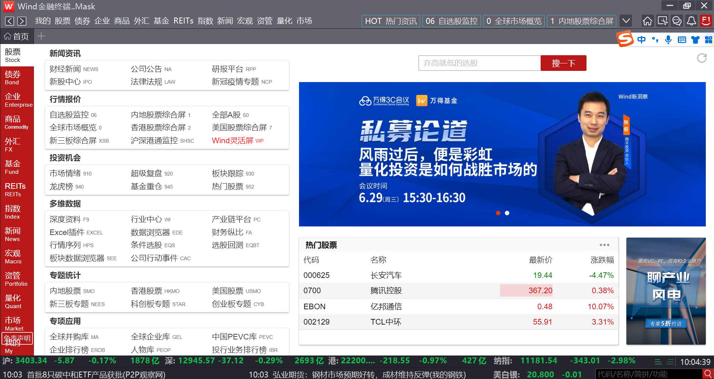The width and height of the screenshot is (714, 379).
Task: Expand the shortcut list dropdown arrow
Action: click(x=626, y=21)
